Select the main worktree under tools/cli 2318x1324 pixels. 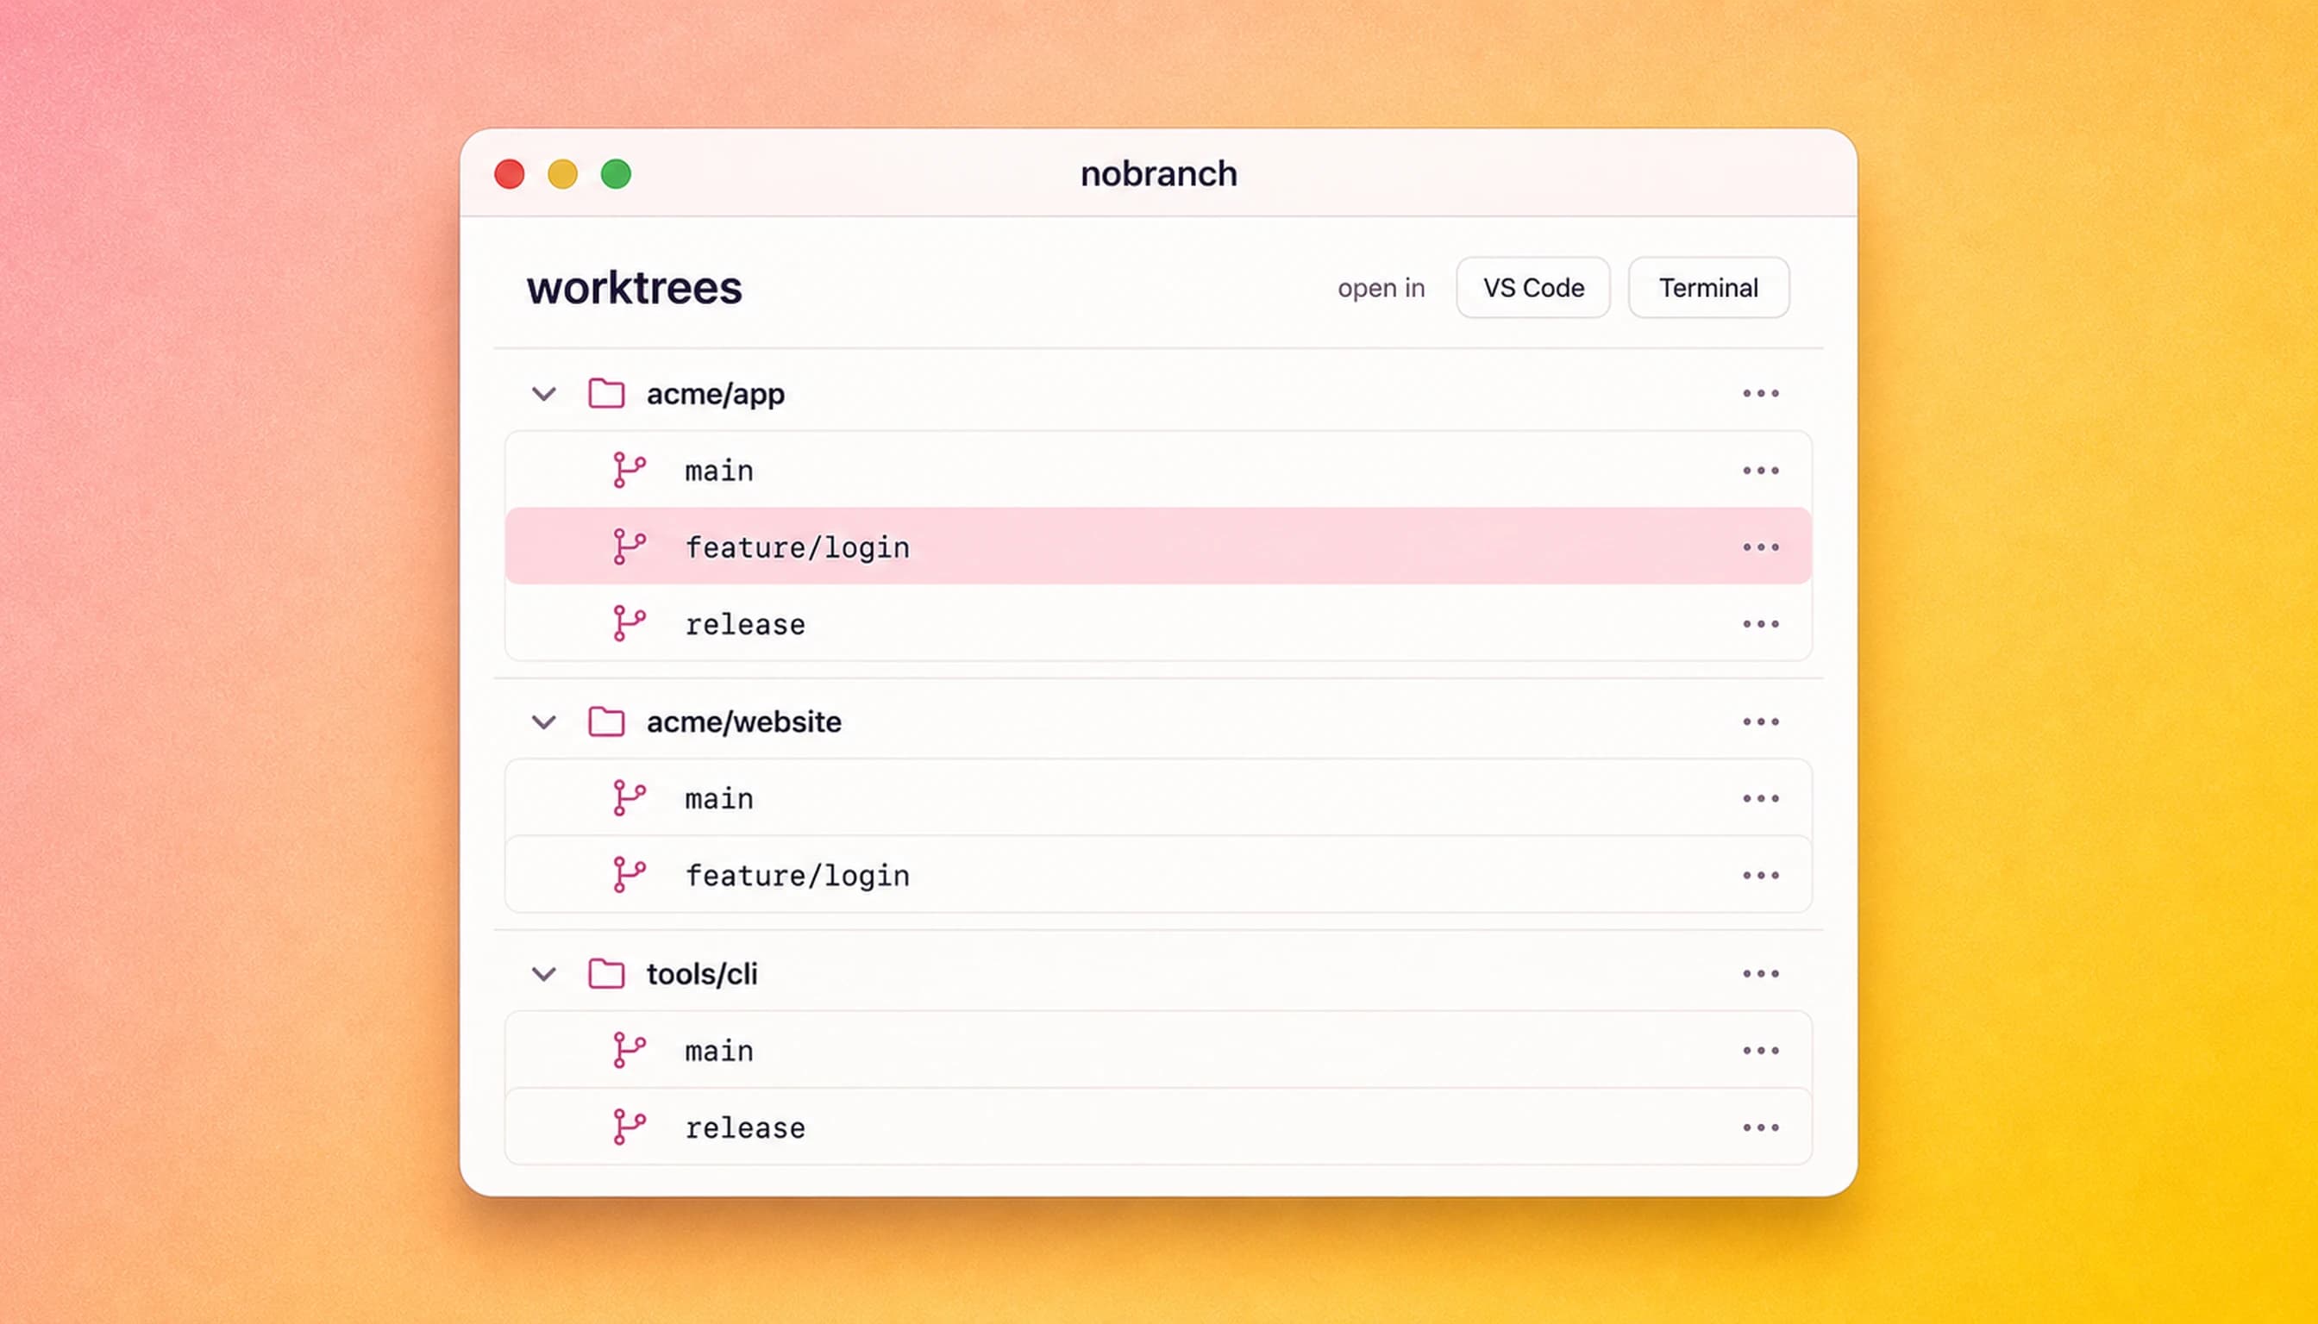(1158, 1050)
